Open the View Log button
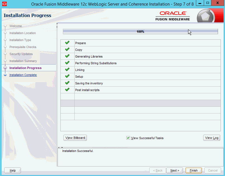Viewport: 225px width, 176px height. coord(212,138)
